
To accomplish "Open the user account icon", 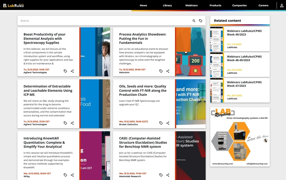I will 282,5.
